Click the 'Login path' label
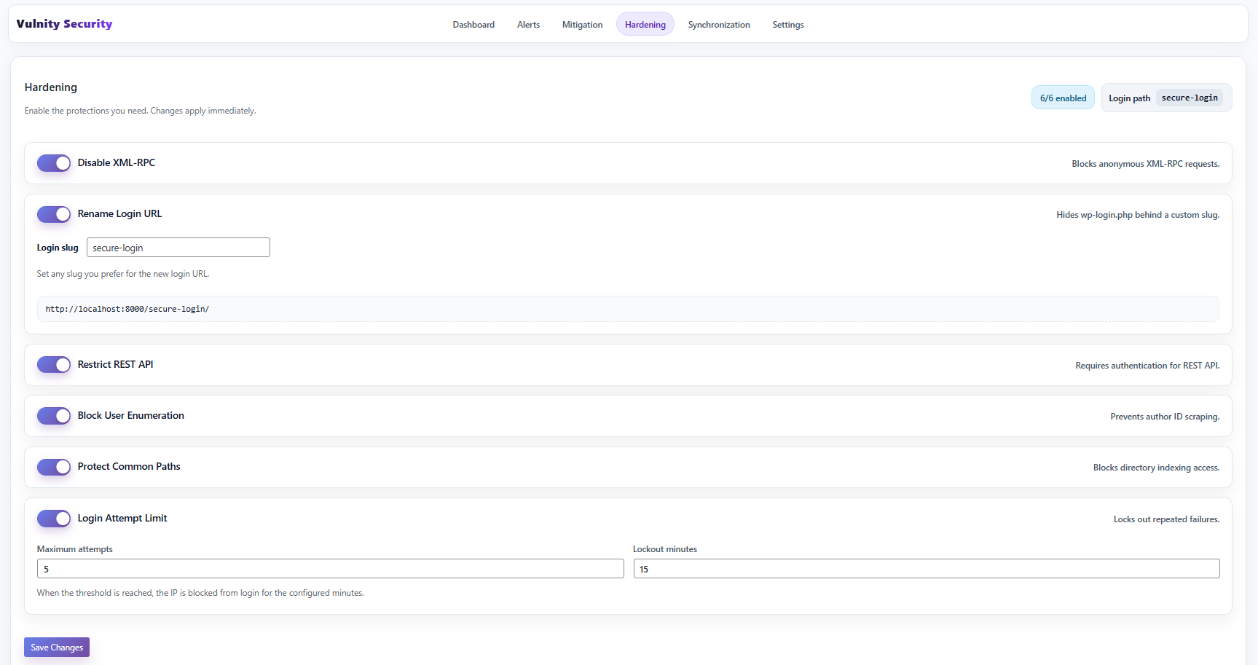Viewport: 1258px width, 665px height. [1130, 98]
